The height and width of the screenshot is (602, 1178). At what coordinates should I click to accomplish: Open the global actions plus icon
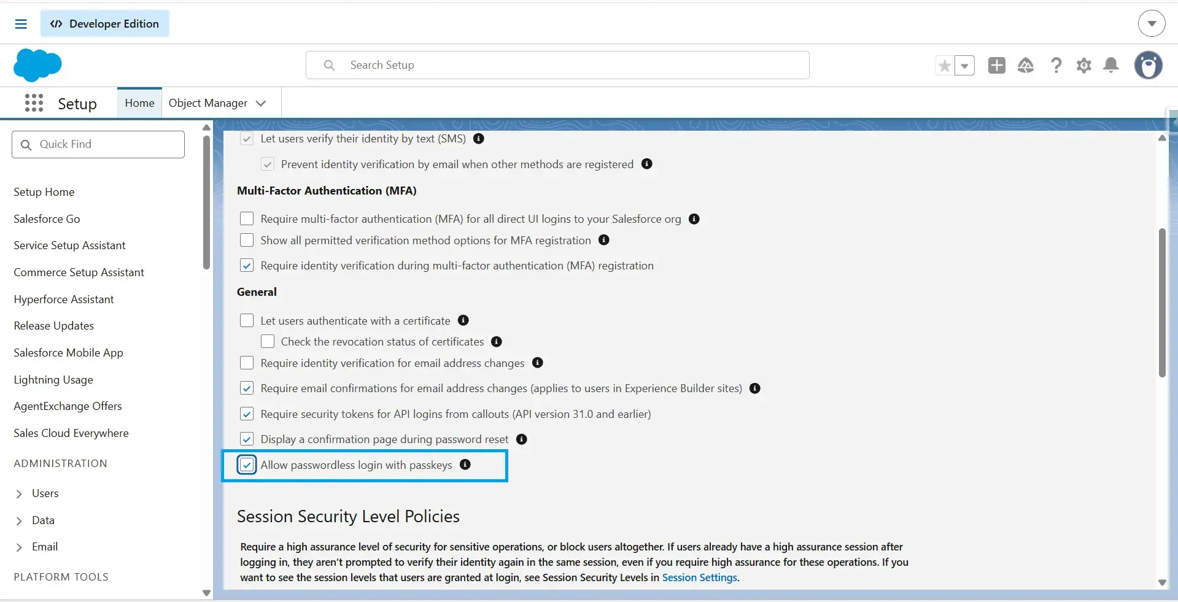point(997,65)
